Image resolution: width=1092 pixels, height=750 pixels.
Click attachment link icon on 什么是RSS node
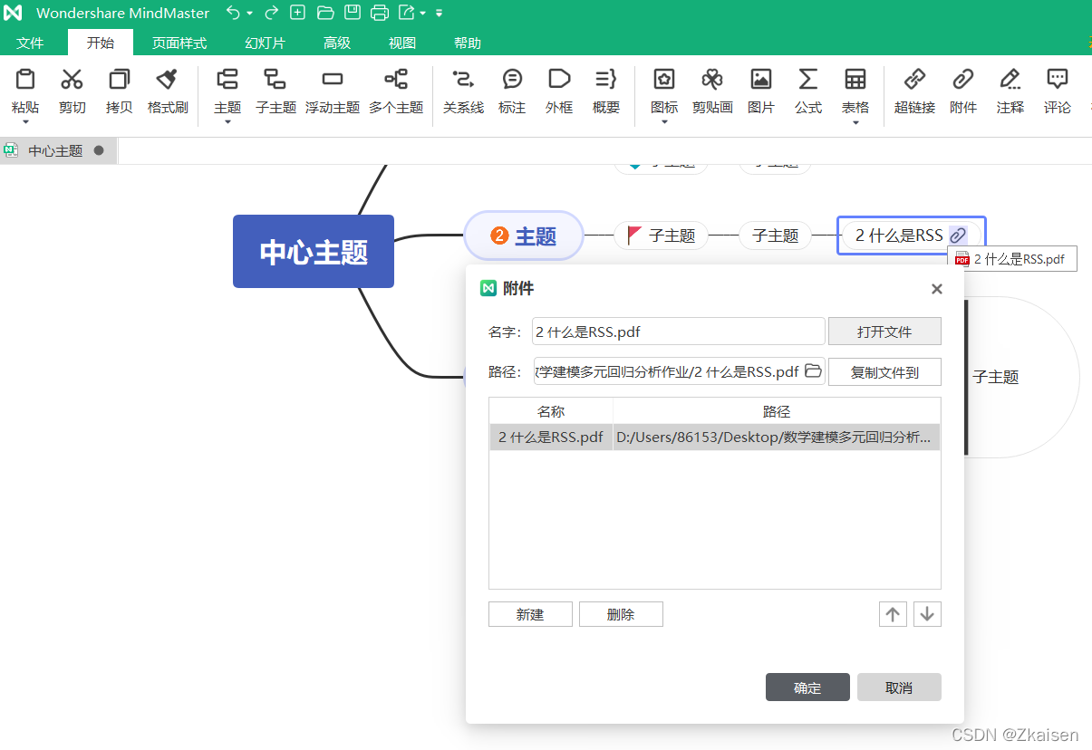coord(958,236)
